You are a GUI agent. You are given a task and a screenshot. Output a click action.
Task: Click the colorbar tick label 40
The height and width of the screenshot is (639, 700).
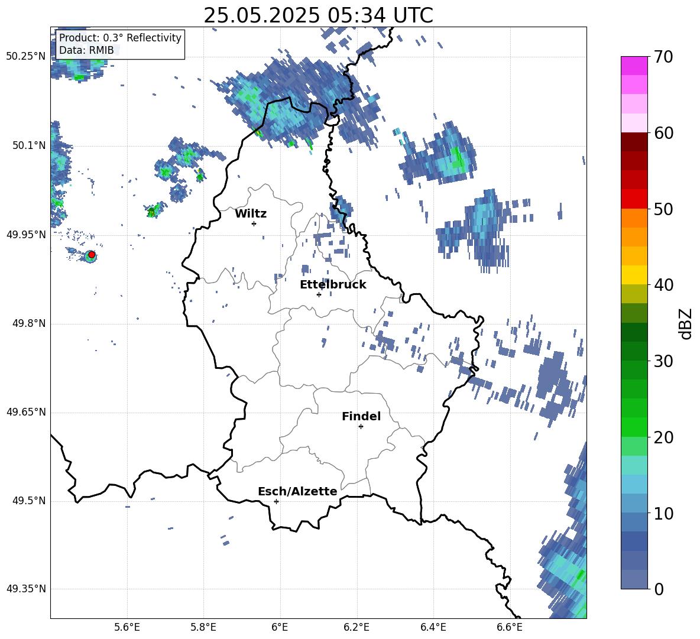click(x=663, y=285)
